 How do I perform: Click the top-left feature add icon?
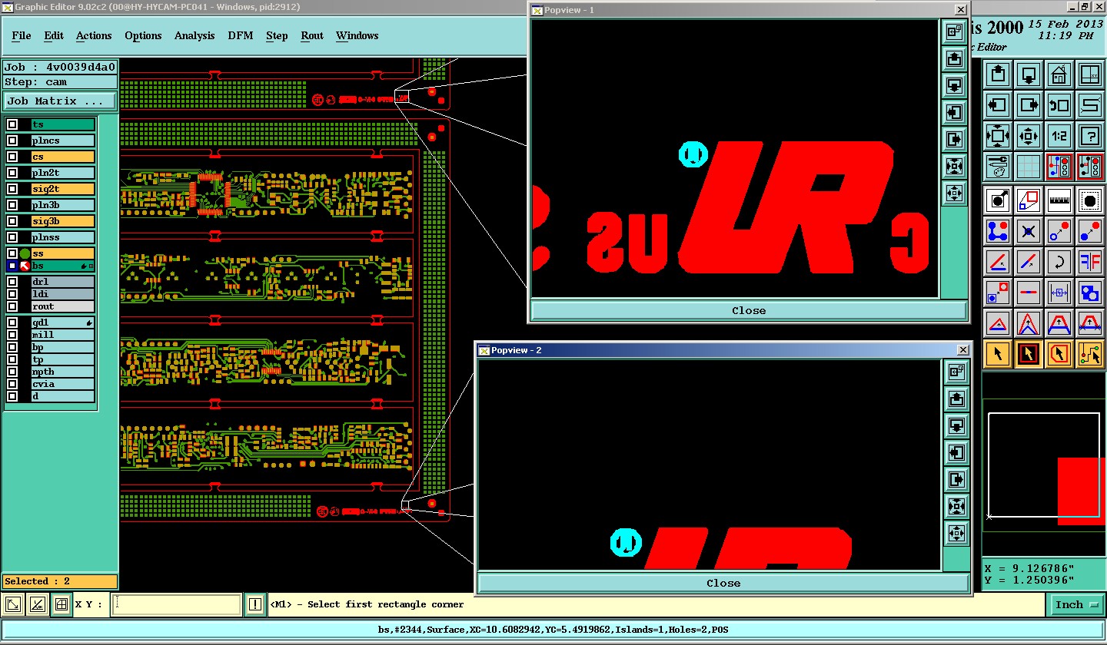pyautogui.click(x=998, y=201)
